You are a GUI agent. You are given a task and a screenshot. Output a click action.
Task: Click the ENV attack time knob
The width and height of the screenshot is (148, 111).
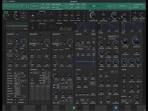pos(125,40)
